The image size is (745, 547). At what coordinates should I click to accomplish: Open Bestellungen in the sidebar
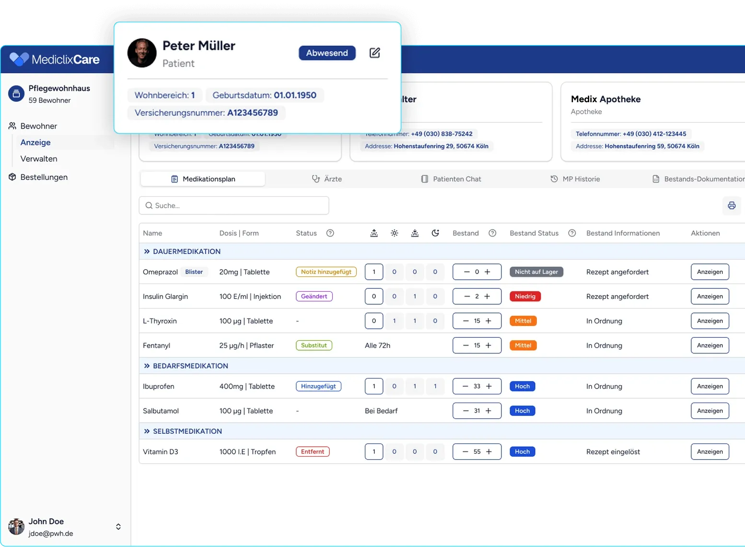tap(44, 177)
